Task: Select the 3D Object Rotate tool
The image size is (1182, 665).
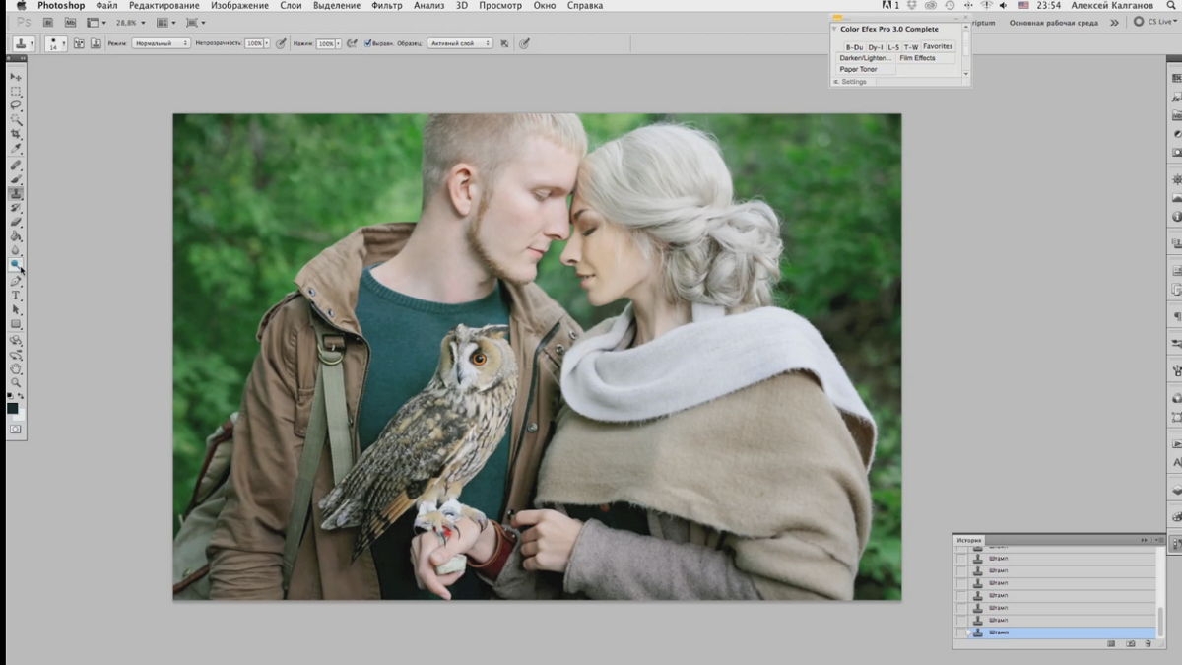Action: pos(16,340)
